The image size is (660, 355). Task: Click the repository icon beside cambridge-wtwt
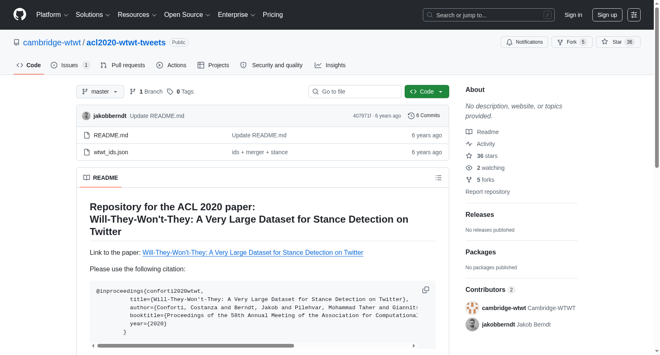16,42
